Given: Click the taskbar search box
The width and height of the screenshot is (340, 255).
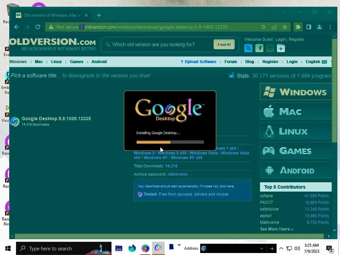Looking at the screenshot, I should click(64, 248).
